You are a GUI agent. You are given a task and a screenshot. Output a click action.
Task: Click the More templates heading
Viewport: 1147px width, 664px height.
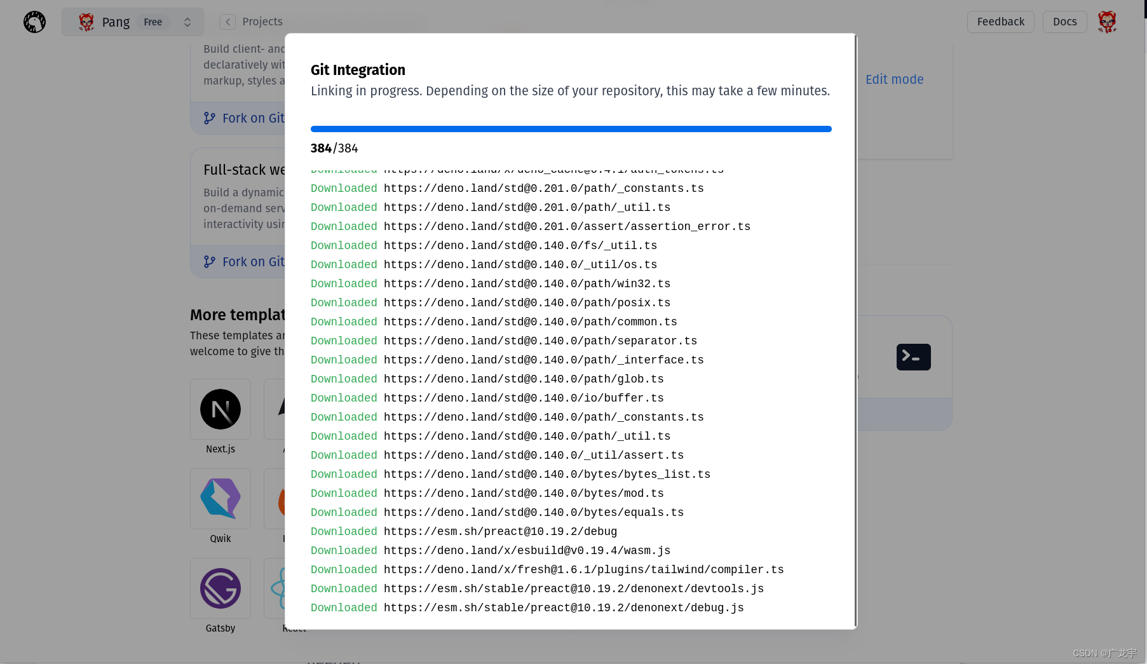(x=238, y=315)
